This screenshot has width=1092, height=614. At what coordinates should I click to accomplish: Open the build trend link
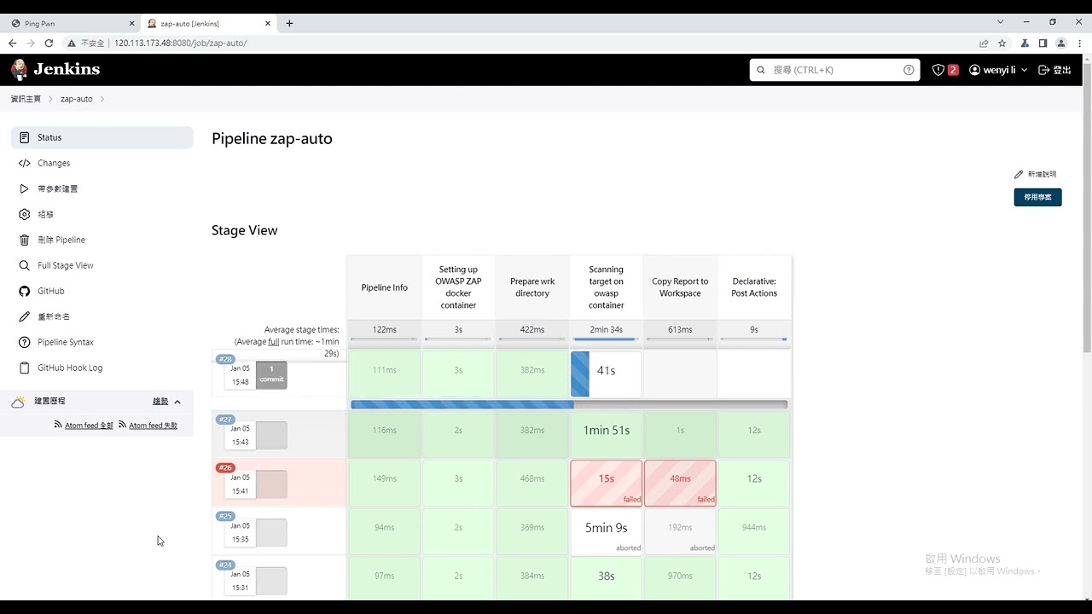[x=160, y=401]
